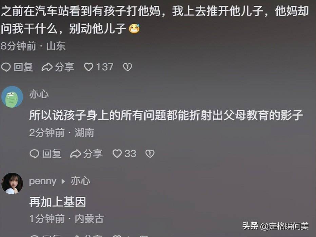316x237 pixels.
Task: Click the triangle arrow between penny and 亦心
Action: pos(63,181)
